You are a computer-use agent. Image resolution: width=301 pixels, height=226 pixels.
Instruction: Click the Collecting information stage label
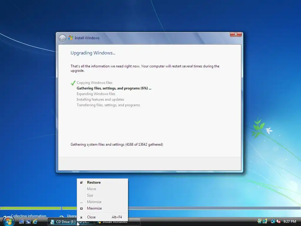[x=29, y=216]
